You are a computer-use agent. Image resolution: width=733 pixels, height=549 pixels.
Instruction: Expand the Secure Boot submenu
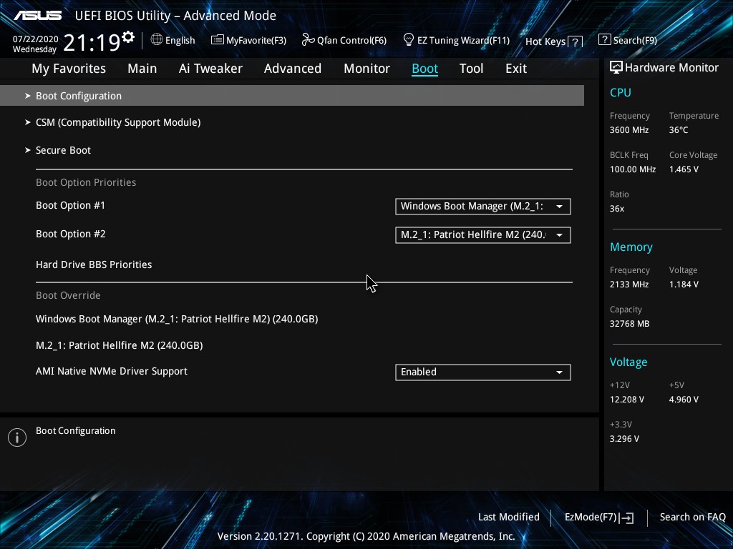point(63,150)
